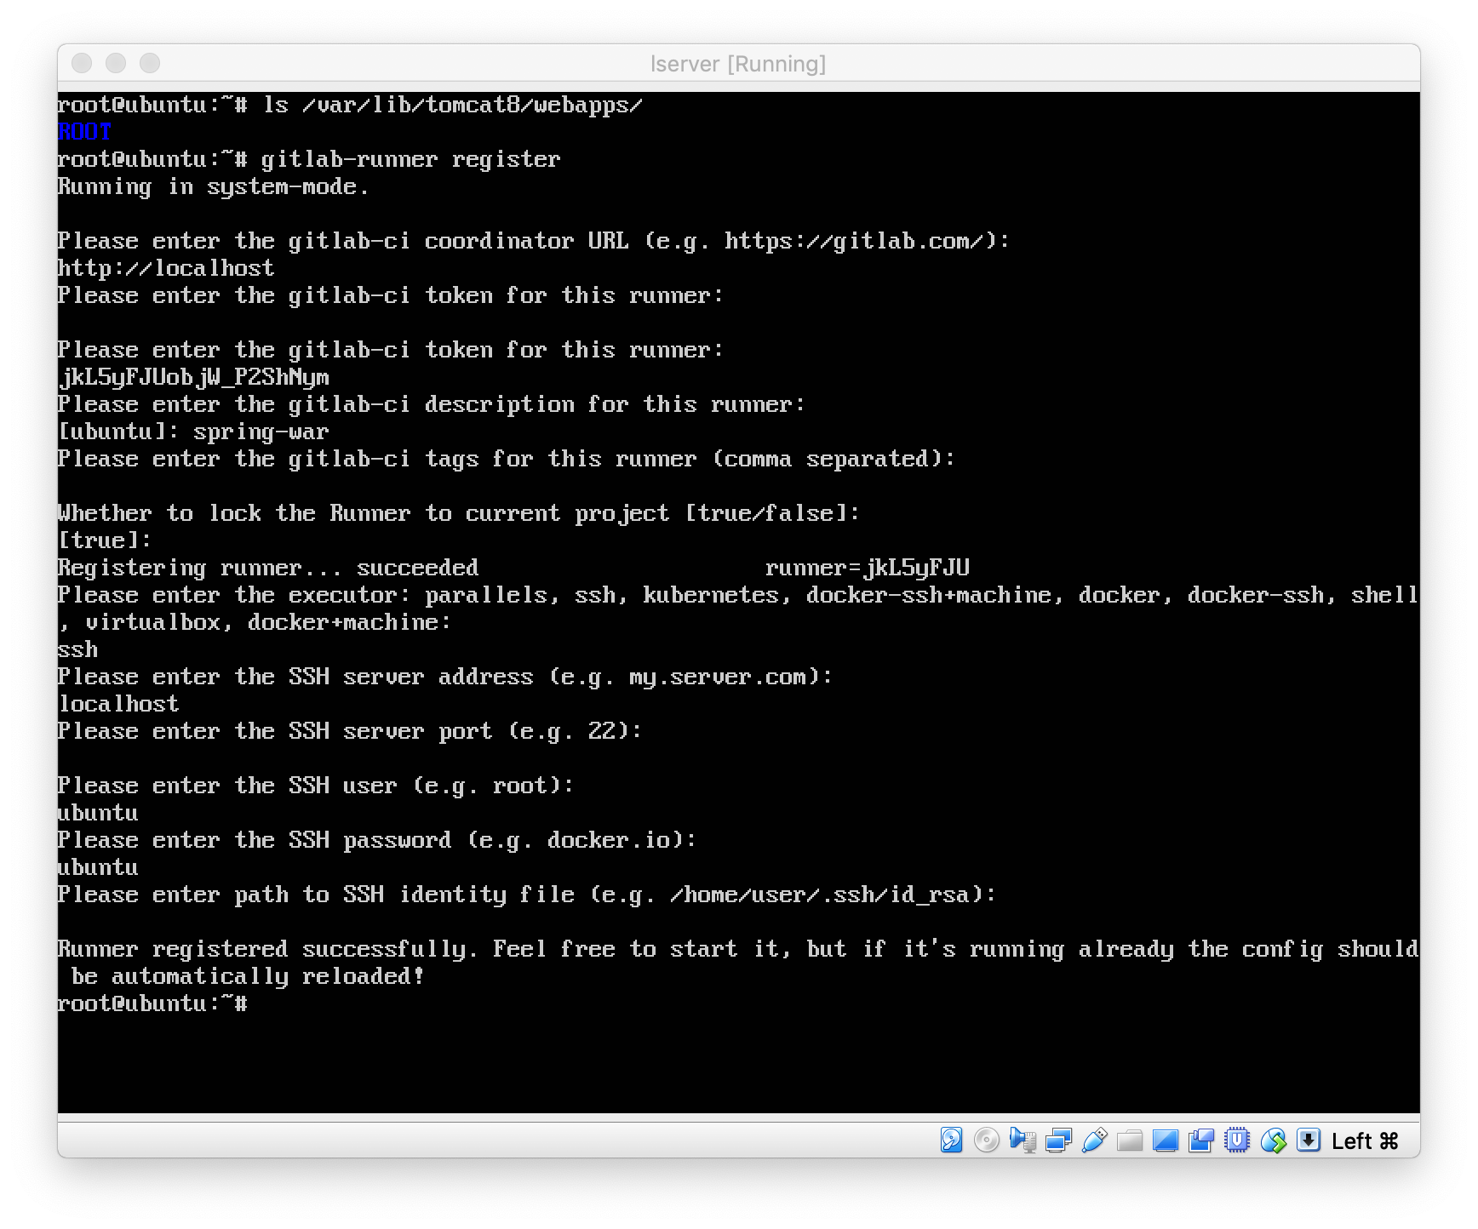Close the lserver VM window
The height and width of the screenshot is (1229, 1478).
coord(82,63)
